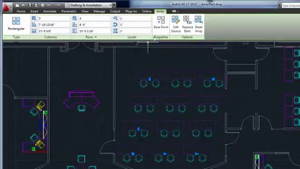
Task: Click the level spacing field below levels count
Action: point(135,25)
